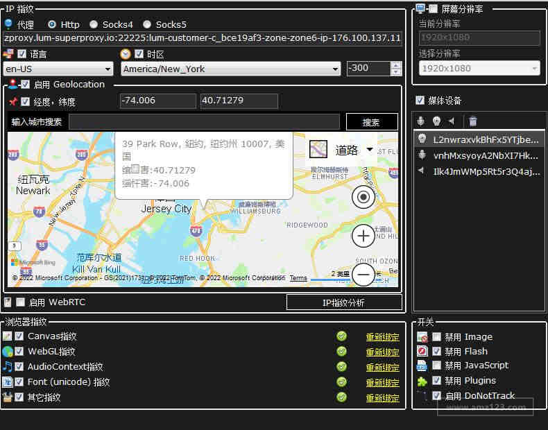Open the map Terms link
Screen dimensions: 548x430
(298, 278)
